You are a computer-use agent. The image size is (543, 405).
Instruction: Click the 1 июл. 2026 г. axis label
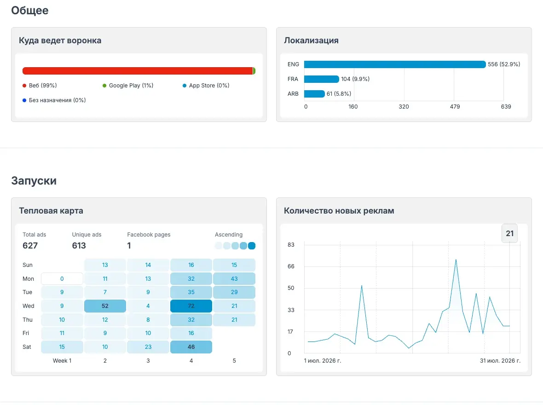click(323, 361)
